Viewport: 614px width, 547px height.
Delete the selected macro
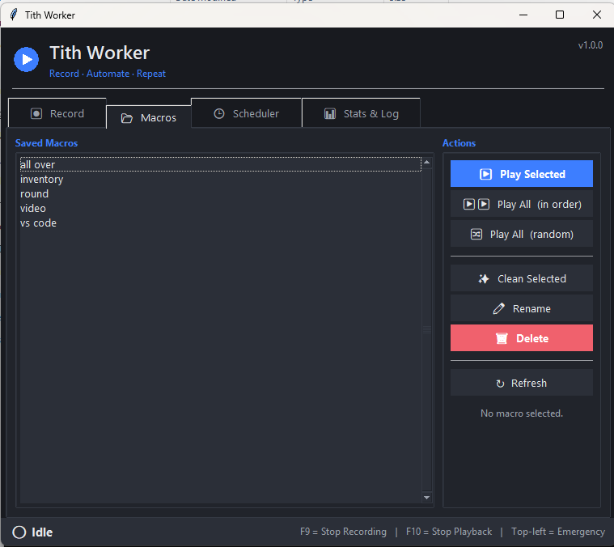[x=522, y=338]
